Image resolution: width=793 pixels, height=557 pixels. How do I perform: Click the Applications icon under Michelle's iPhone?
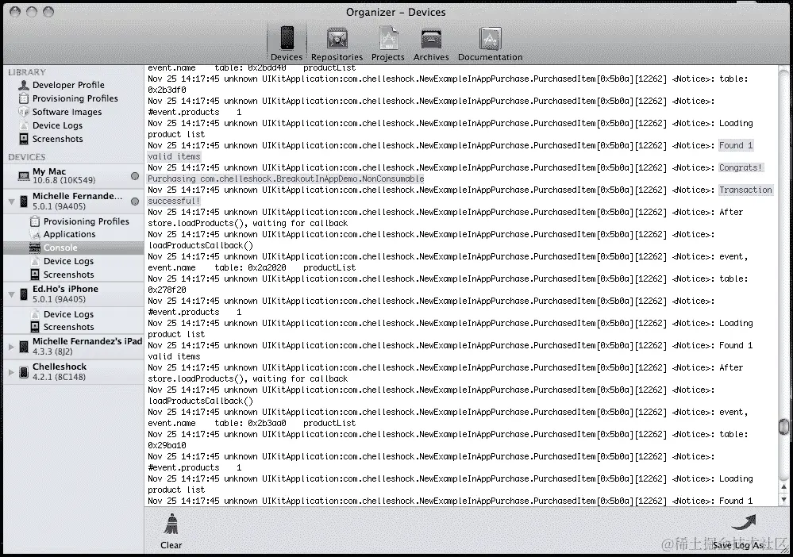pyautogui.click(x=34, y=234)
